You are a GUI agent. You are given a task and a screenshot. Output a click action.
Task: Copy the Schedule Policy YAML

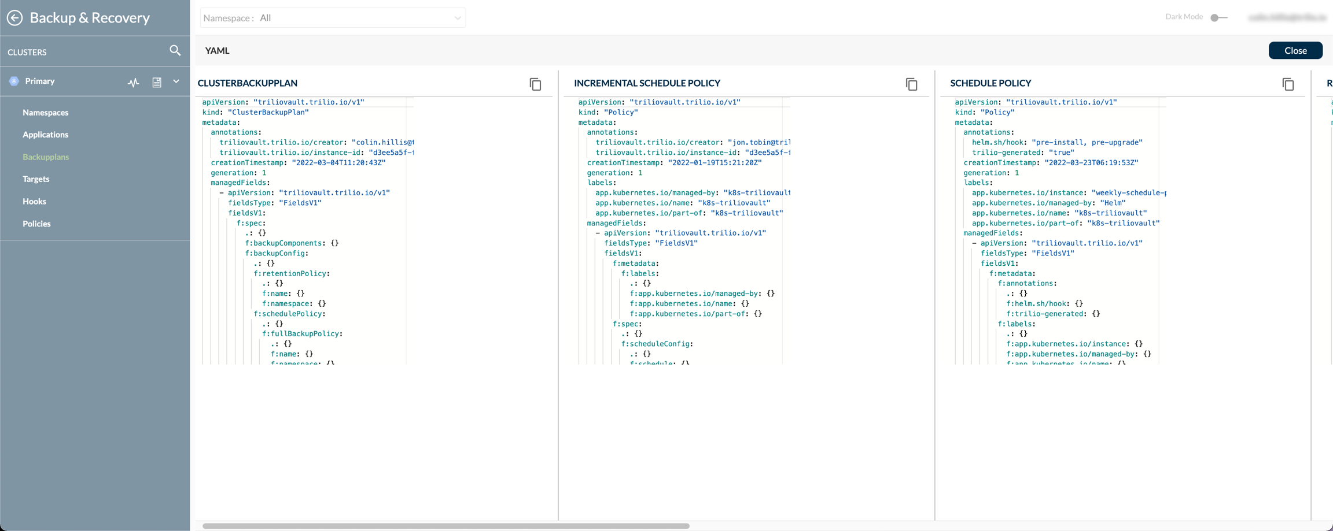point(1288,84)
